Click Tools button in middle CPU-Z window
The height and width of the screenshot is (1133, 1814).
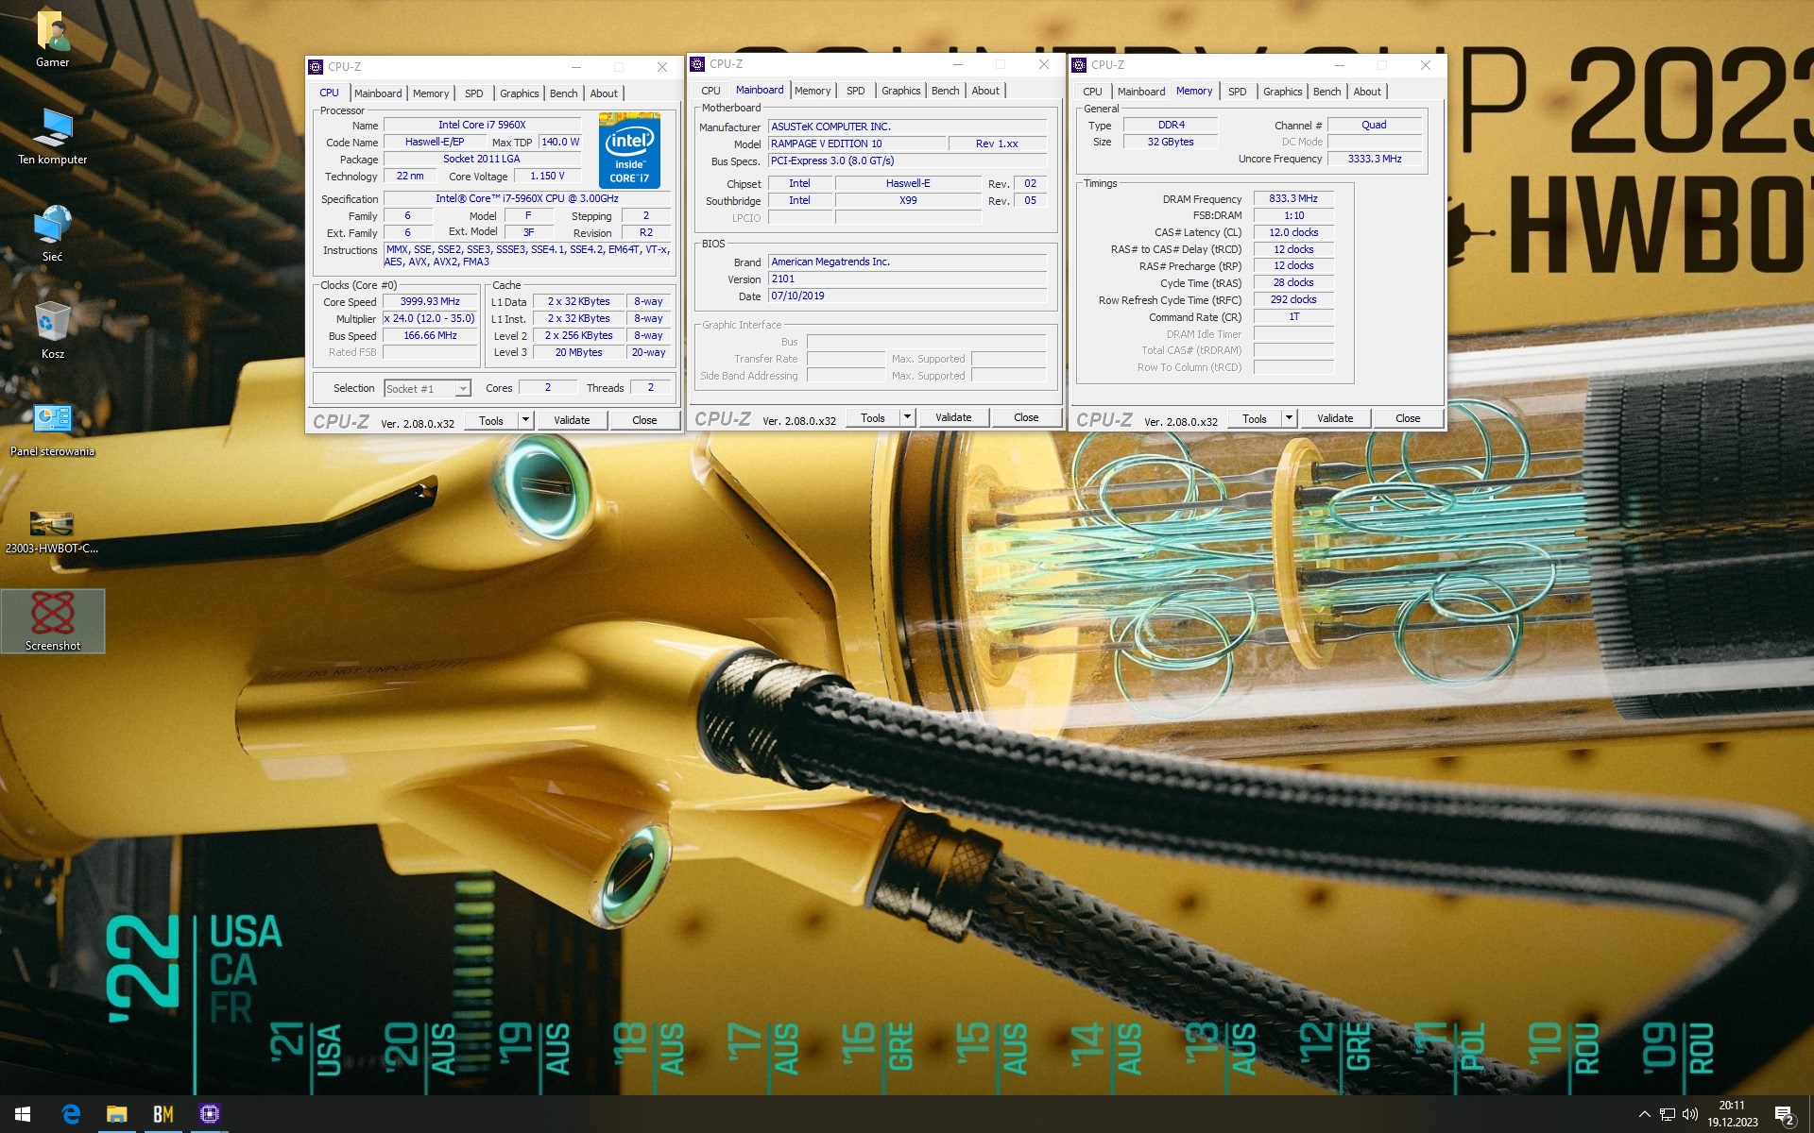(873, 418)
